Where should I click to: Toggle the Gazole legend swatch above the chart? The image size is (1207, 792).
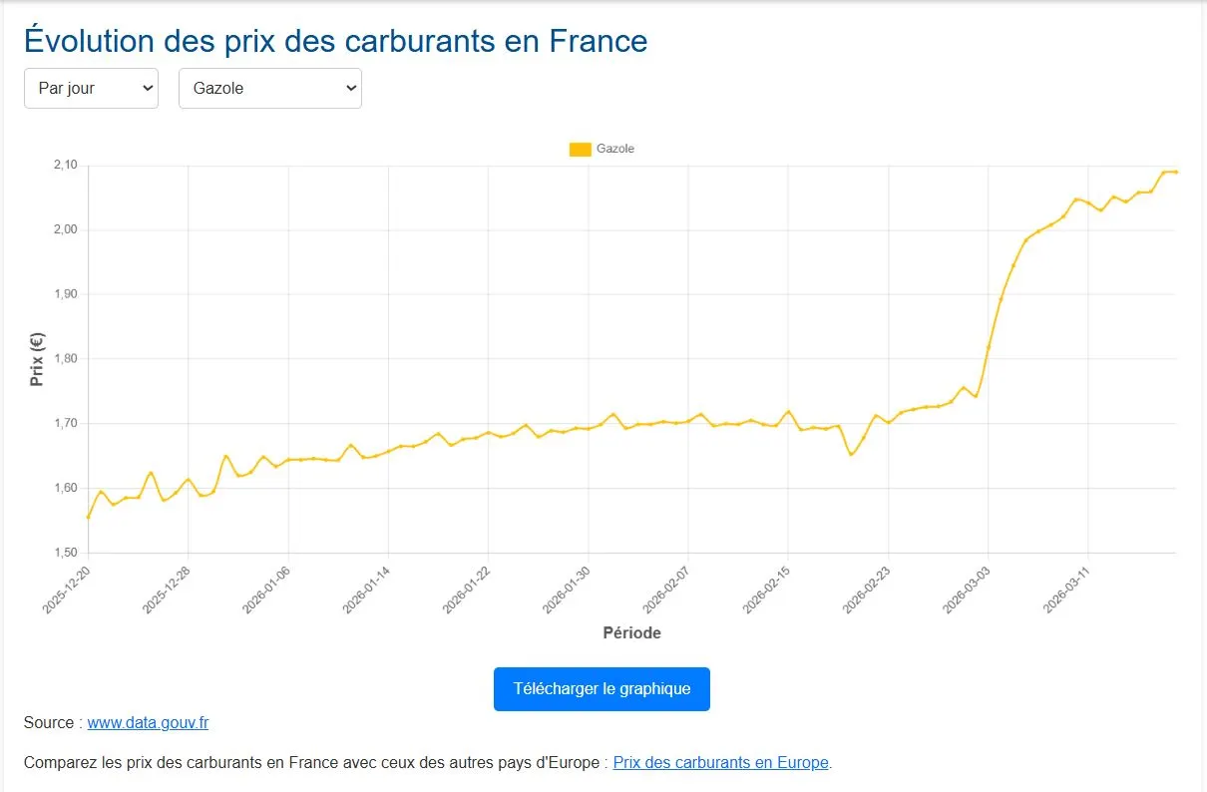click(579, 148)
